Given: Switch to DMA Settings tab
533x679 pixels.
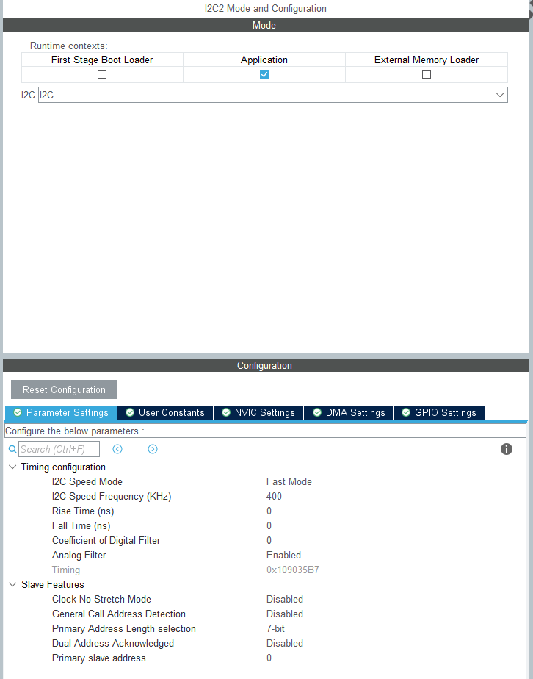Looking at the screenshot, I should (349, 413).
